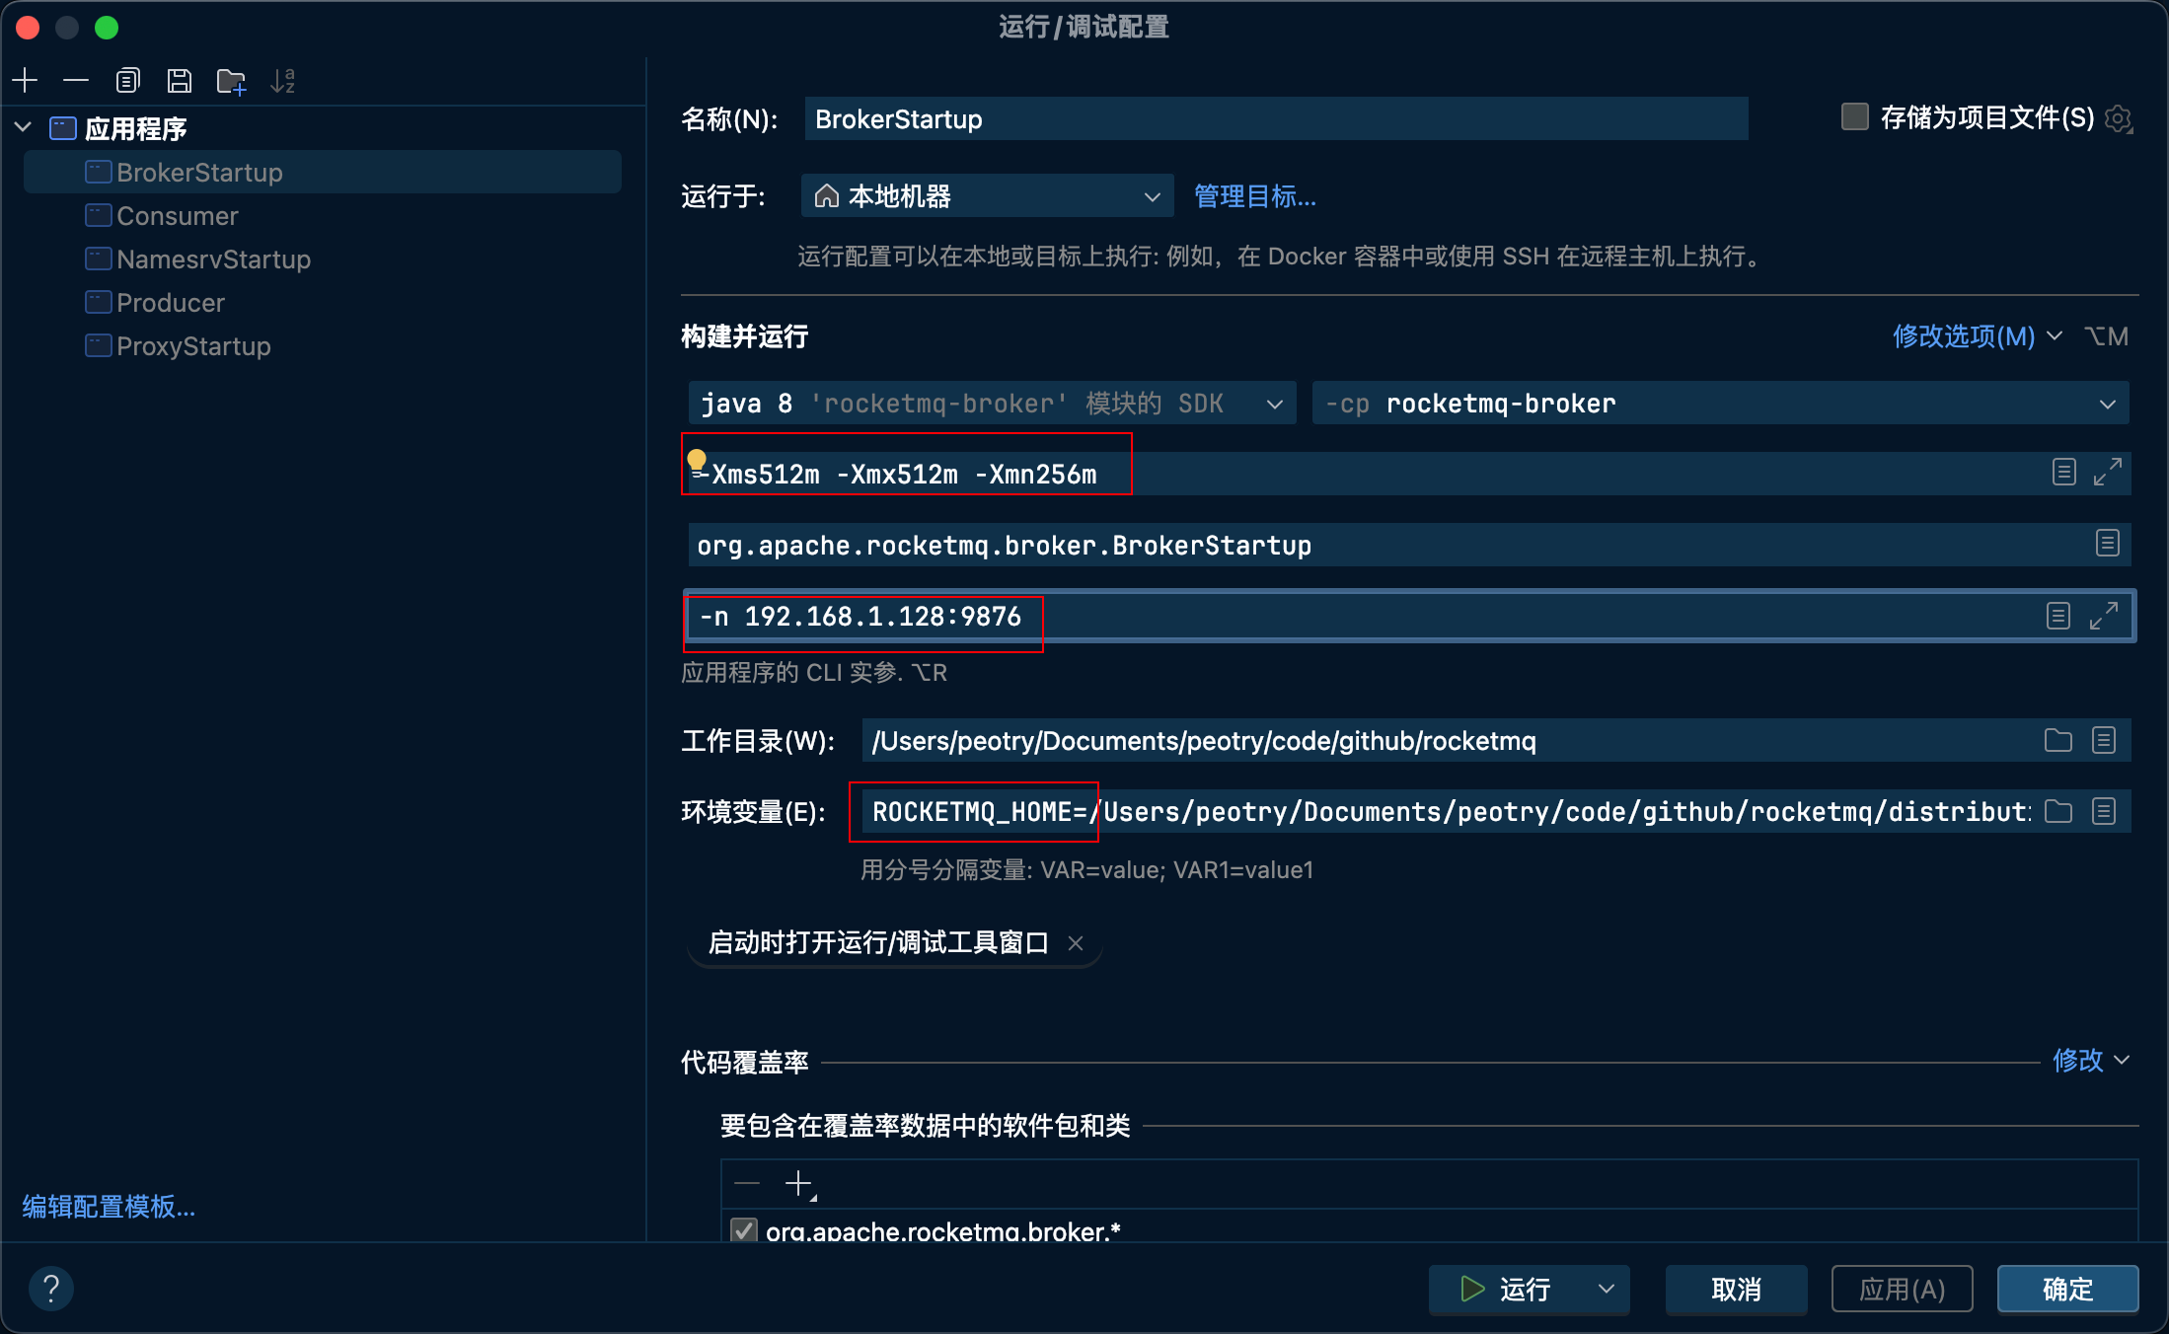
Task: Insert macros in VM options field
Action: [x=2063, y=472]
